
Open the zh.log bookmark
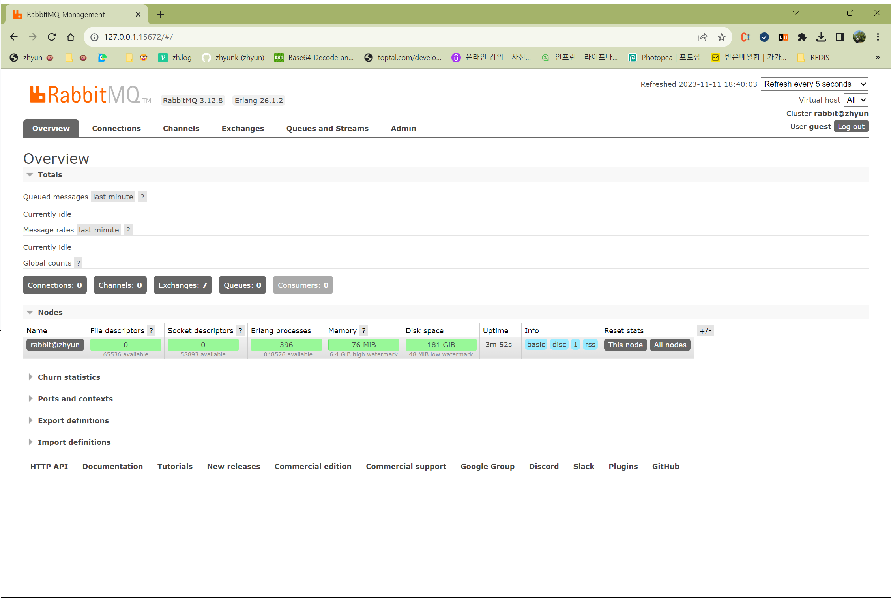coord(175,58)
